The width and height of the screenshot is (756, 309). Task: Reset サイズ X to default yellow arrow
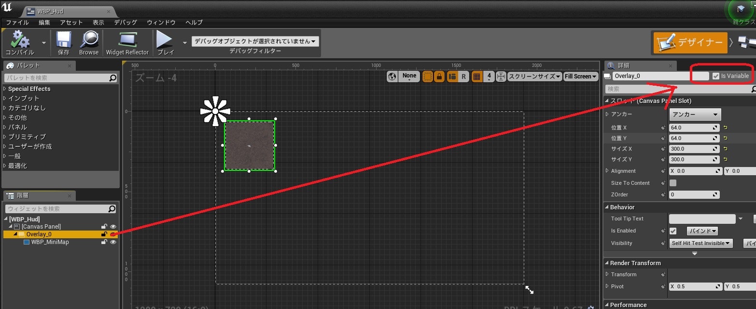coord(725,149)
